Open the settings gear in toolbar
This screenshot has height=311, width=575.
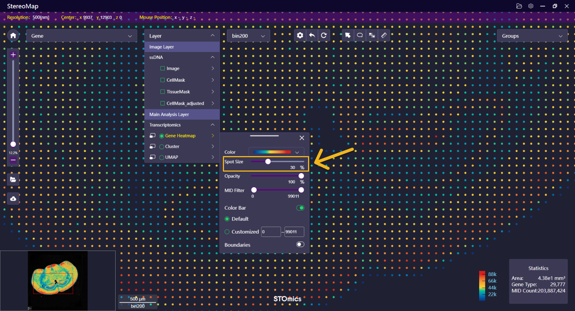pos(300,35)
